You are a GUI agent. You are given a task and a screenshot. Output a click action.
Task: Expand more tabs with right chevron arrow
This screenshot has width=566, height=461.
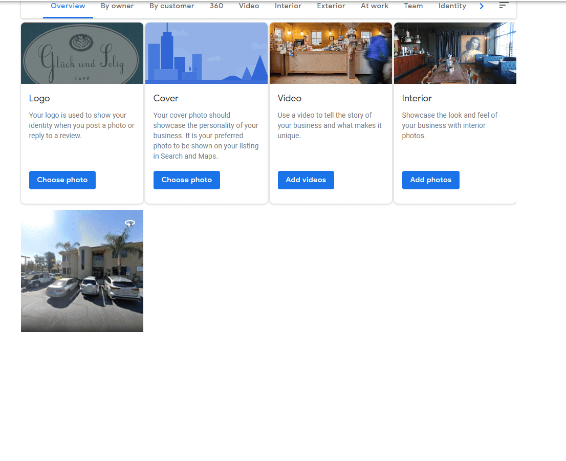click(x=482, y=6)
